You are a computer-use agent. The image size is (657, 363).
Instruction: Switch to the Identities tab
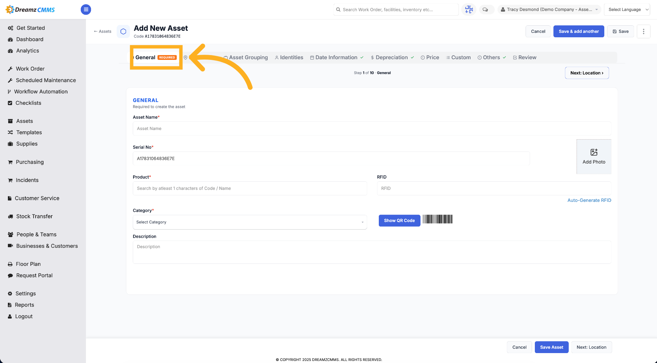coord(289,57)
